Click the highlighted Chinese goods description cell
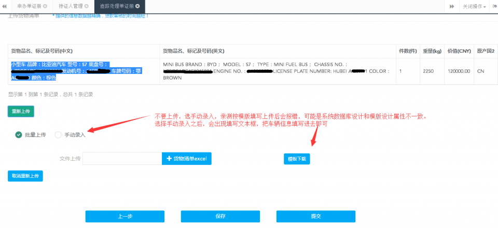 coord(83,71)
